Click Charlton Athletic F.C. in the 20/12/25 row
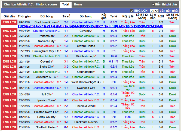 point(47,46)
